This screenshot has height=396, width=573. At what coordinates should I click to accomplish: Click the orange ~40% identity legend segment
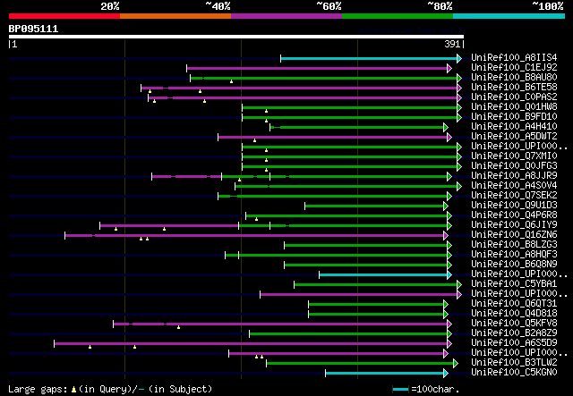(x=175, y=16)
